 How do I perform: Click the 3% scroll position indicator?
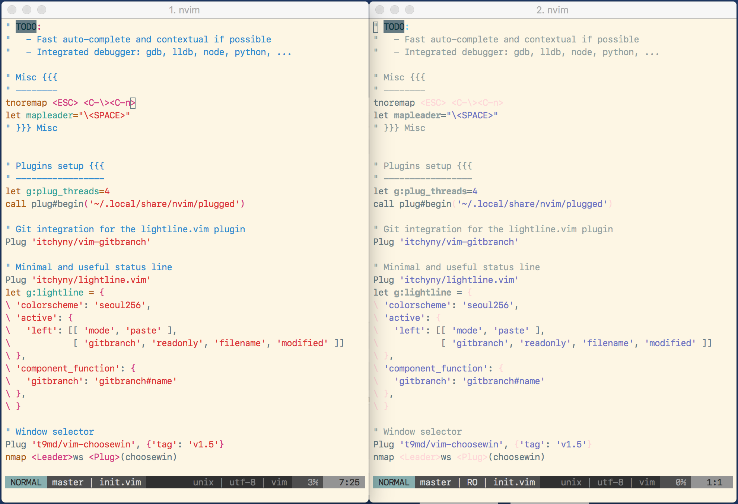(x=313, y=482)
